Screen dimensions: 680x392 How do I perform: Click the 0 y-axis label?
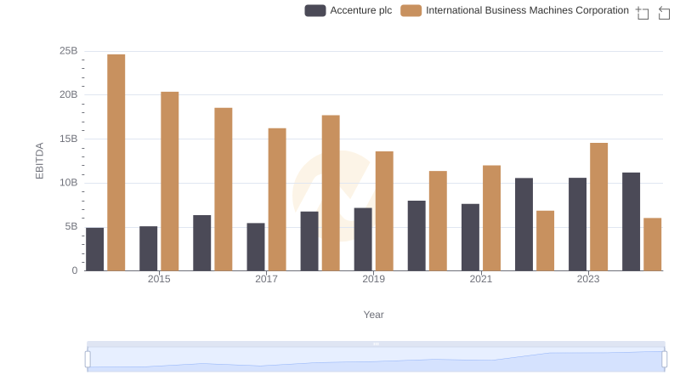75,270
